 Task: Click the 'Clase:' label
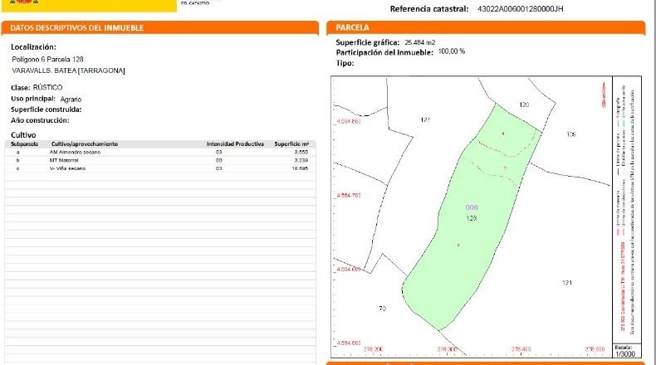coord(21,88)
